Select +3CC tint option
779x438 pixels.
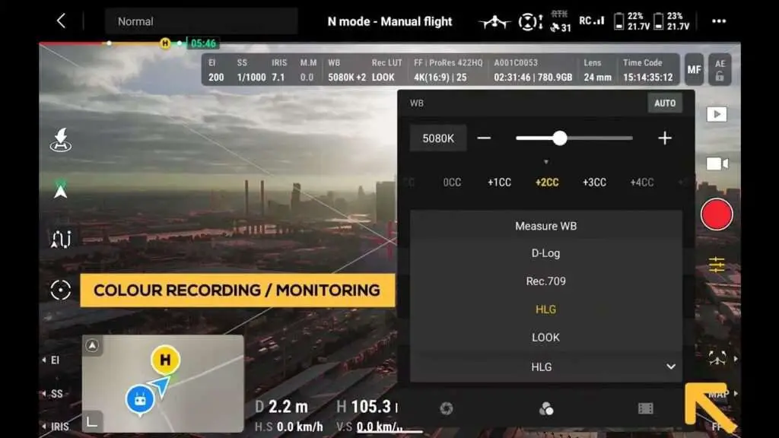(x=594, y=182)
